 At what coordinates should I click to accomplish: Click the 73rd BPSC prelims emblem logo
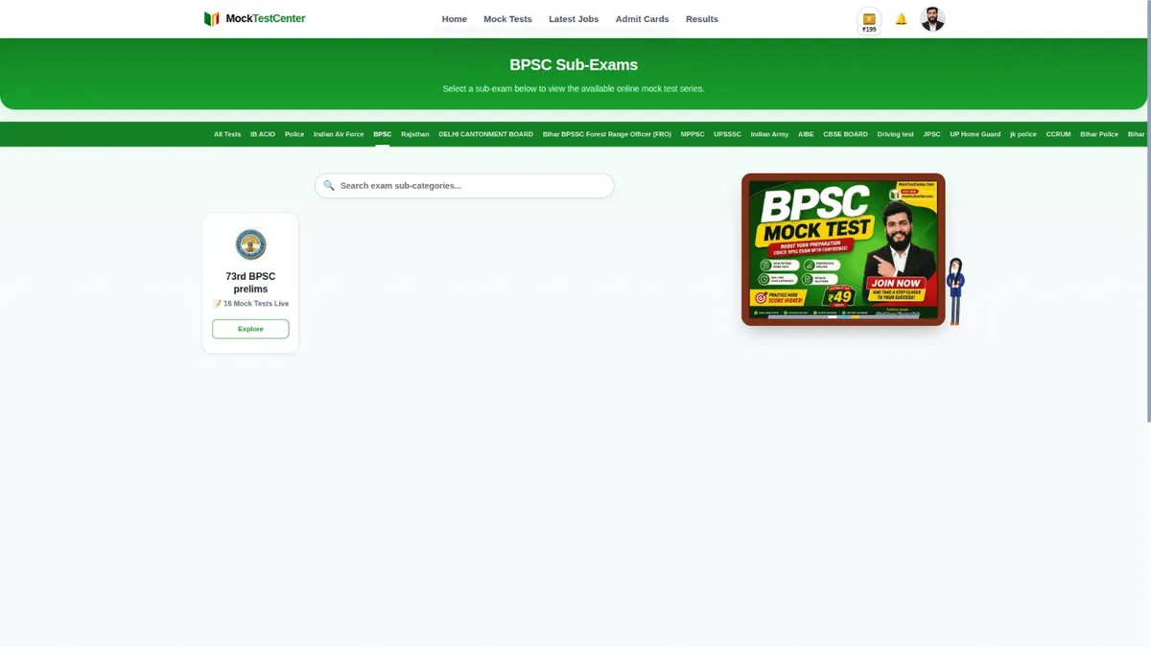[x=250, y=244]
